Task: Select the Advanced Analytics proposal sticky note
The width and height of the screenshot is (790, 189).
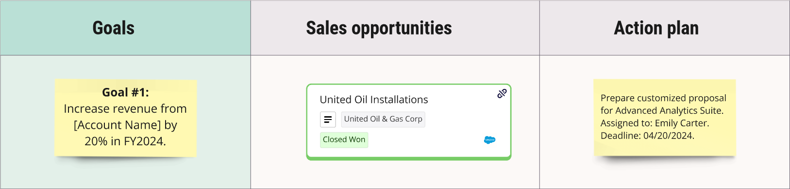Action: click(665, 118)
